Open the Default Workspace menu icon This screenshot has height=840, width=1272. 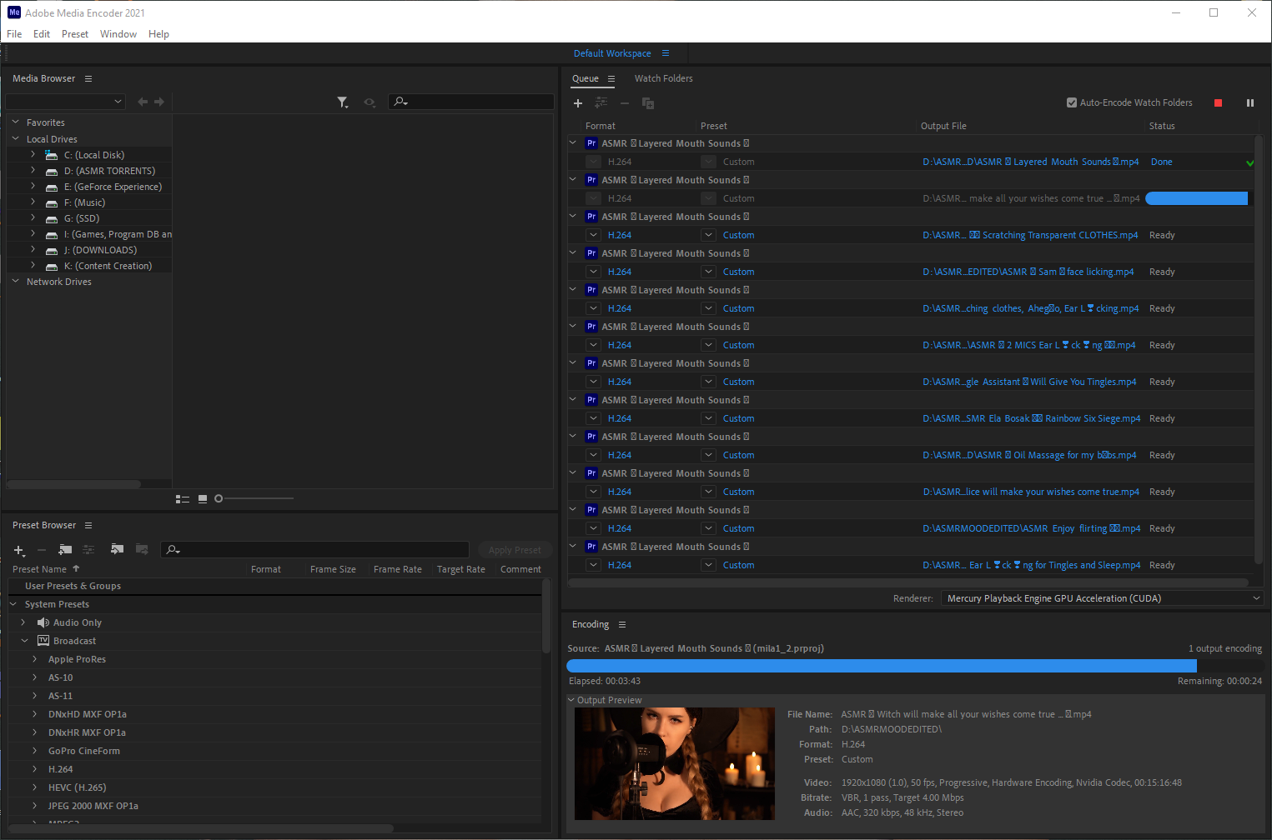point(666,53)
